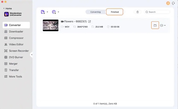Image resolution: width=178 pixels, height=109 pixels.
Task: Collapse the sidebar with arrow handle
Action: point(32,55)
